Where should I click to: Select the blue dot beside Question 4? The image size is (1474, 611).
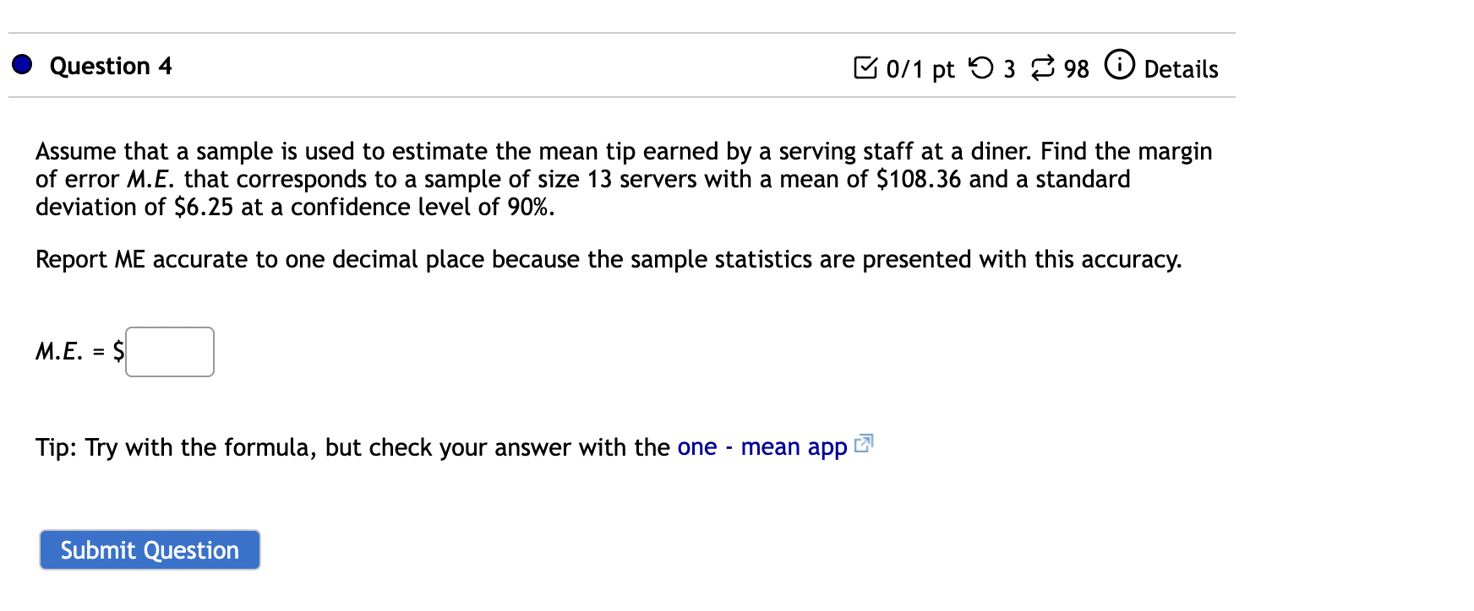[x=22, y=62]
